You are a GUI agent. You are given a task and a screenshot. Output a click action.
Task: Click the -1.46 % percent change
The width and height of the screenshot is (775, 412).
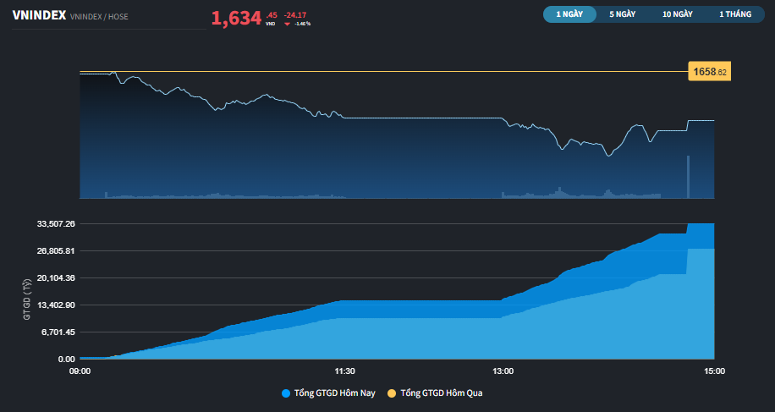click(x=302, y=24)
